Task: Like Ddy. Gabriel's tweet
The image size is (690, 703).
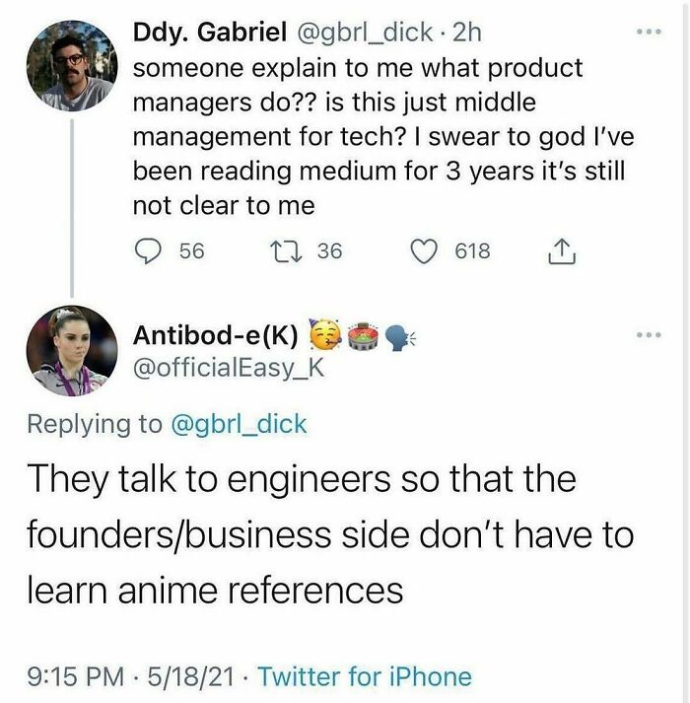Action: 425,251
